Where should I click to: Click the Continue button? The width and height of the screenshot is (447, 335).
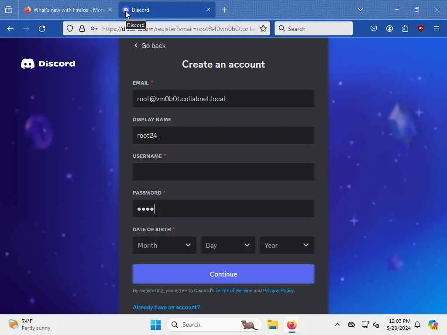[223, 274]
